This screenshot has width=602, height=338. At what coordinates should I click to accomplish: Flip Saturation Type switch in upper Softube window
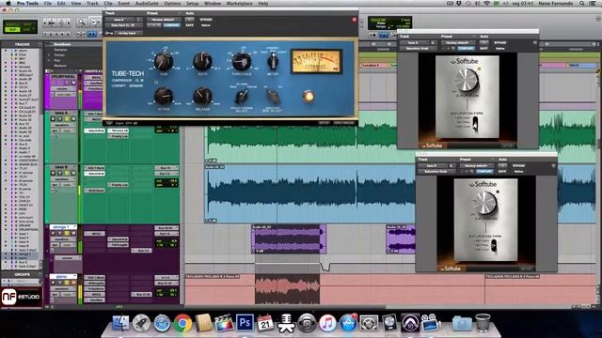tap(475, 123)
